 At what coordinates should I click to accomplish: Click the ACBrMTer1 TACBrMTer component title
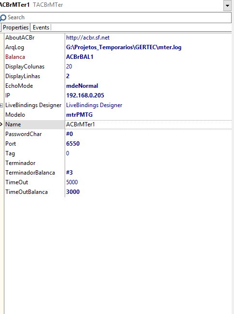click(x=31, y=5)
